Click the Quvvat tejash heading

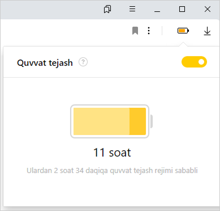(x=45, y=63)
